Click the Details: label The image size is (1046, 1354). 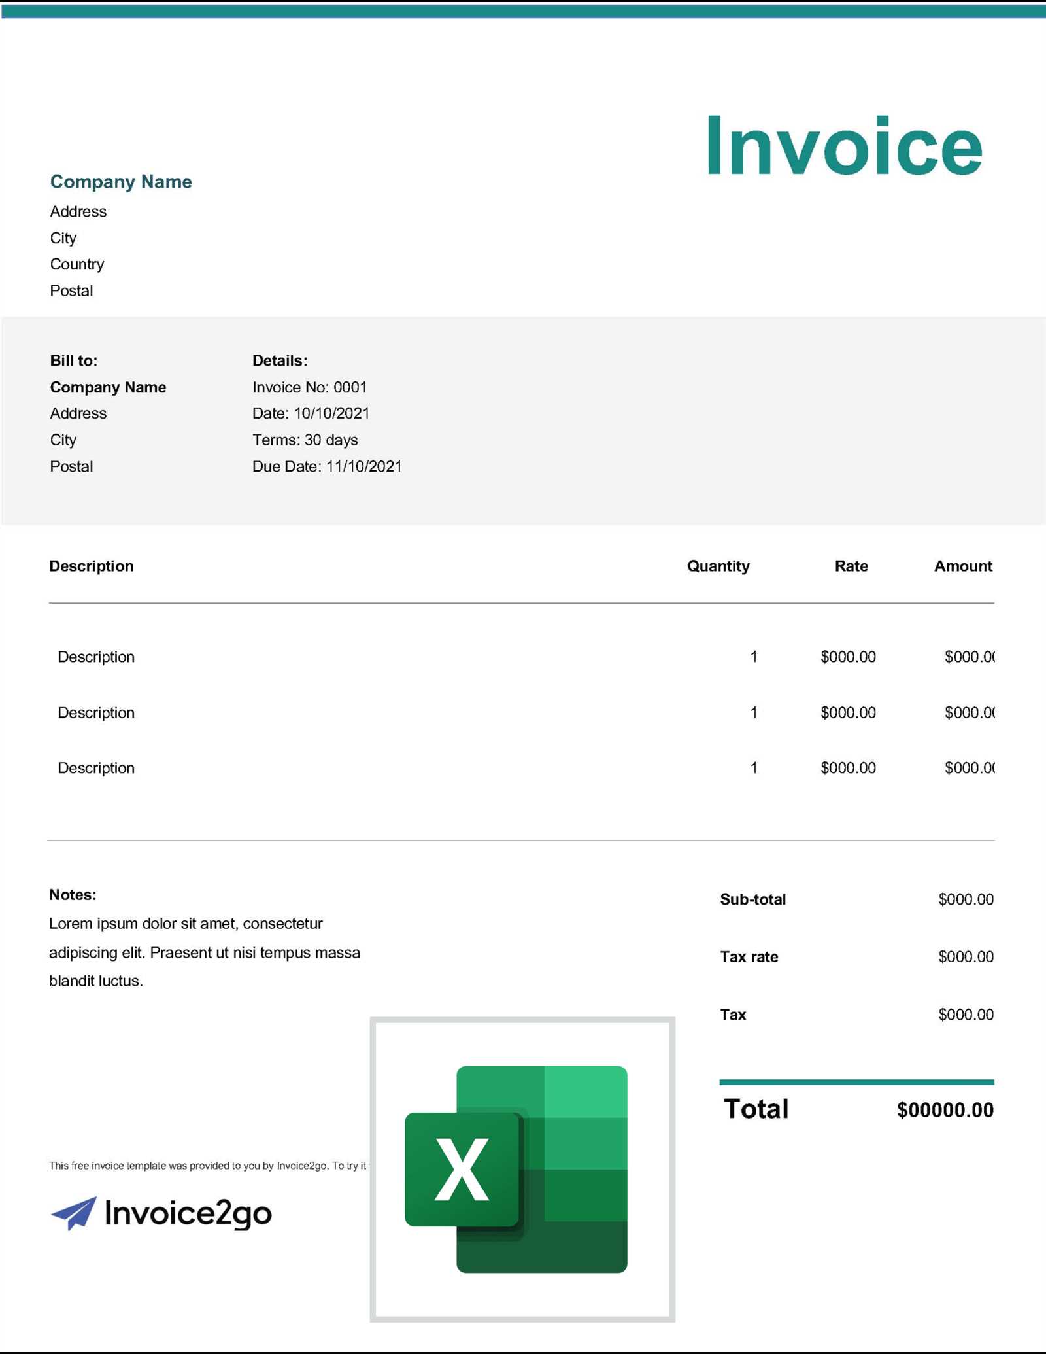pyautogui.click(x=280, y=360)
